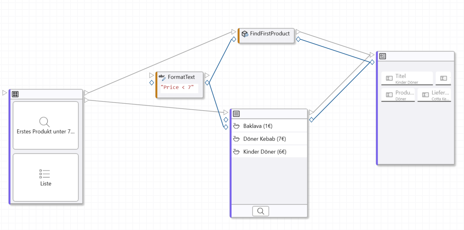Click the FormatText node's abc icon
464x230 pixels.
pos(162,77)
